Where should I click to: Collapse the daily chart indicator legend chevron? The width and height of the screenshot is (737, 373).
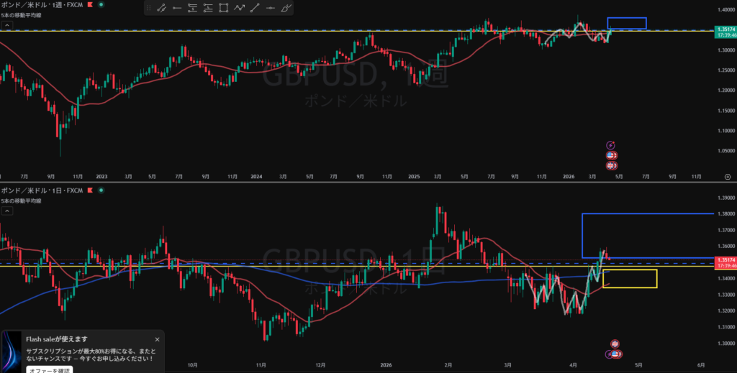pos(6,209)
